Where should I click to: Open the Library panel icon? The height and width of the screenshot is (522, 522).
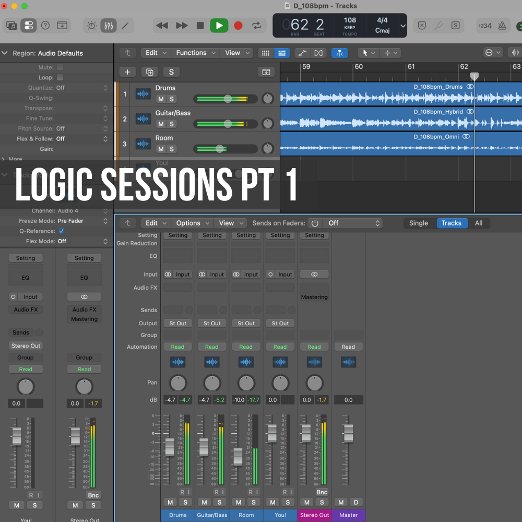point(11,26)
